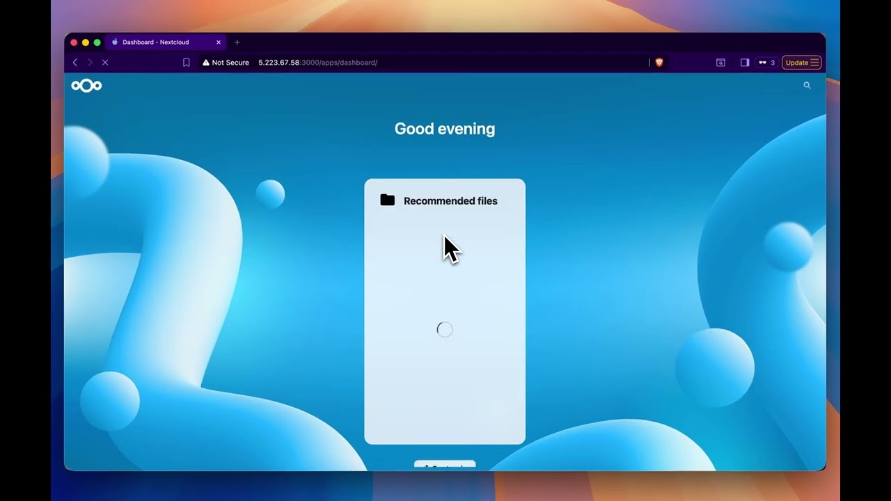Click the Recommended files folder icon
Screen dimensions: 891x501
point(388,200)
